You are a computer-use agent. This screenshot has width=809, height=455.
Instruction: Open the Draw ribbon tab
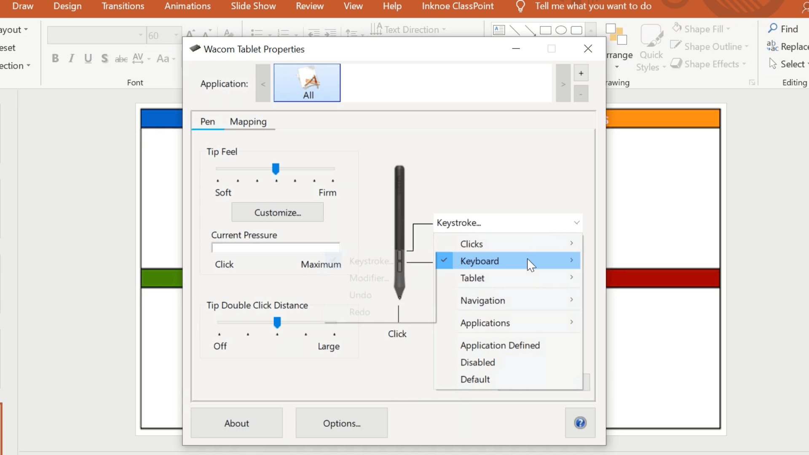click(x=23, y=6)
